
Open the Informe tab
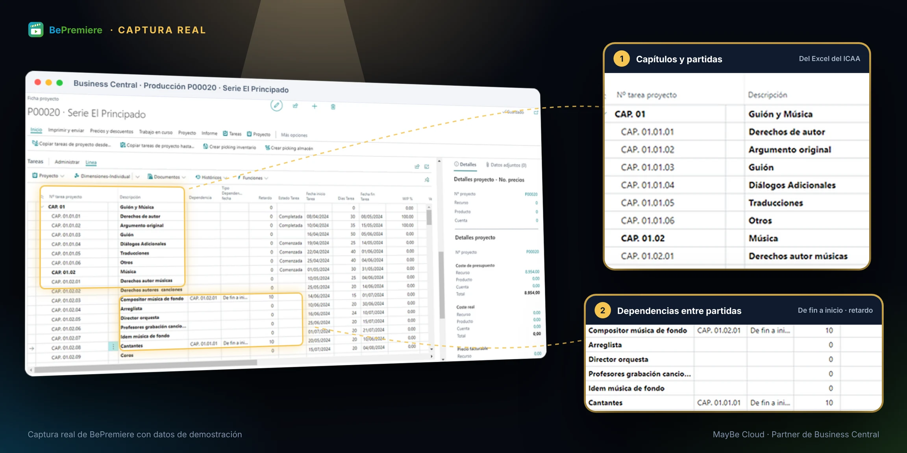click(209, 133)
